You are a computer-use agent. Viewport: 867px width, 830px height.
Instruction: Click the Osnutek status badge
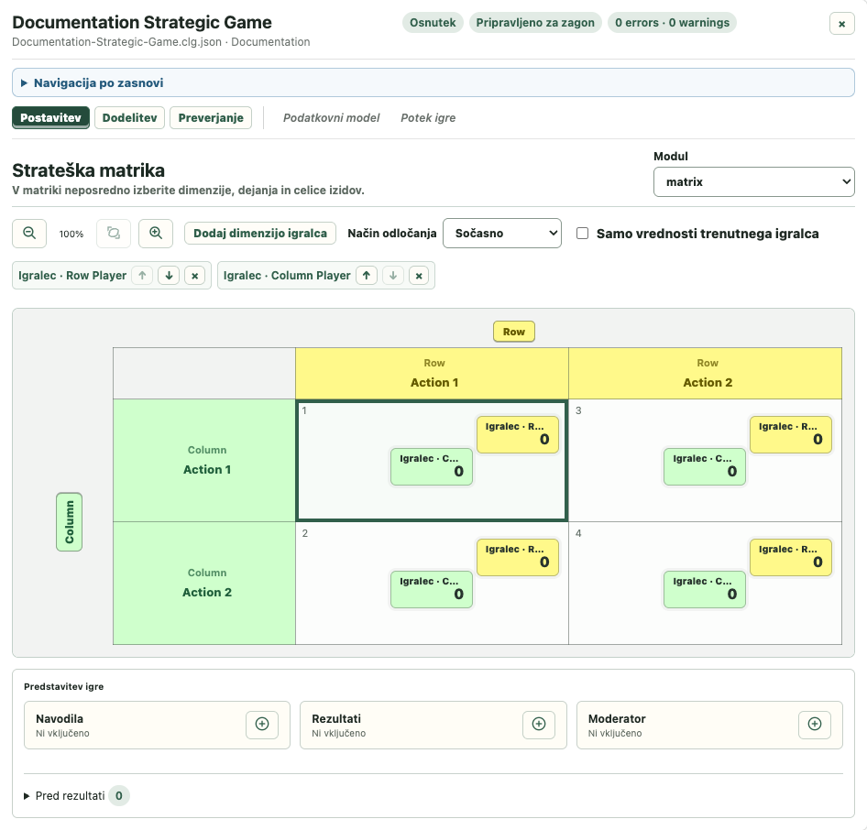click(x=433, y=23)
